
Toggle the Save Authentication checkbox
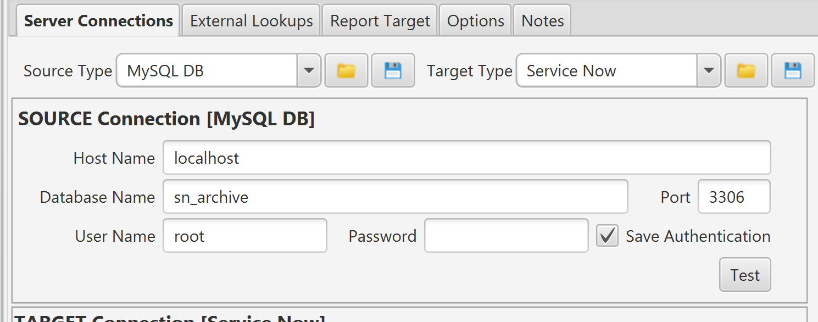[x=607, y=236]
